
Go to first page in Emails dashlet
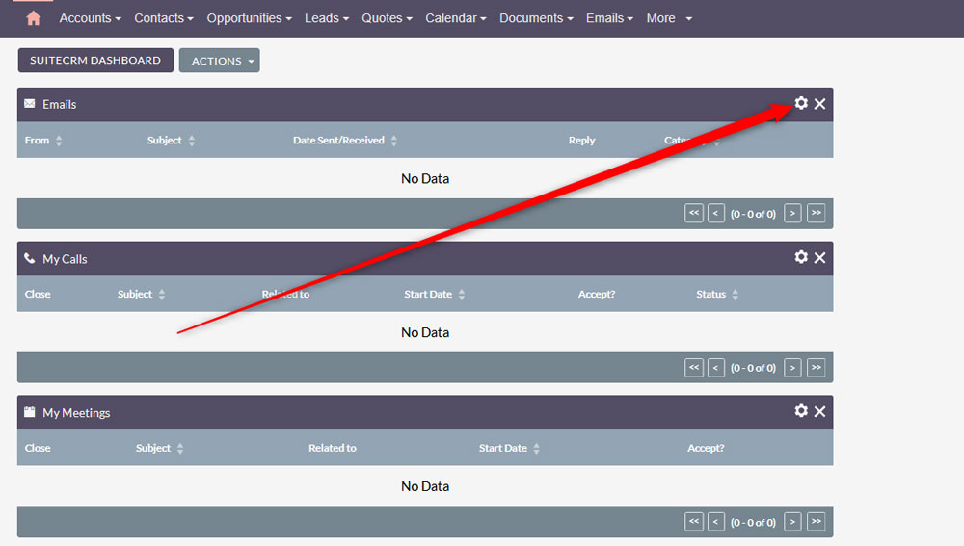(x=693, y=213)
